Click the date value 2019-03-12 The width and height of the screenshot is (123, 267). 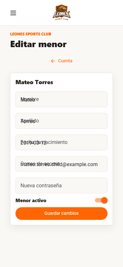pos(33,143)
